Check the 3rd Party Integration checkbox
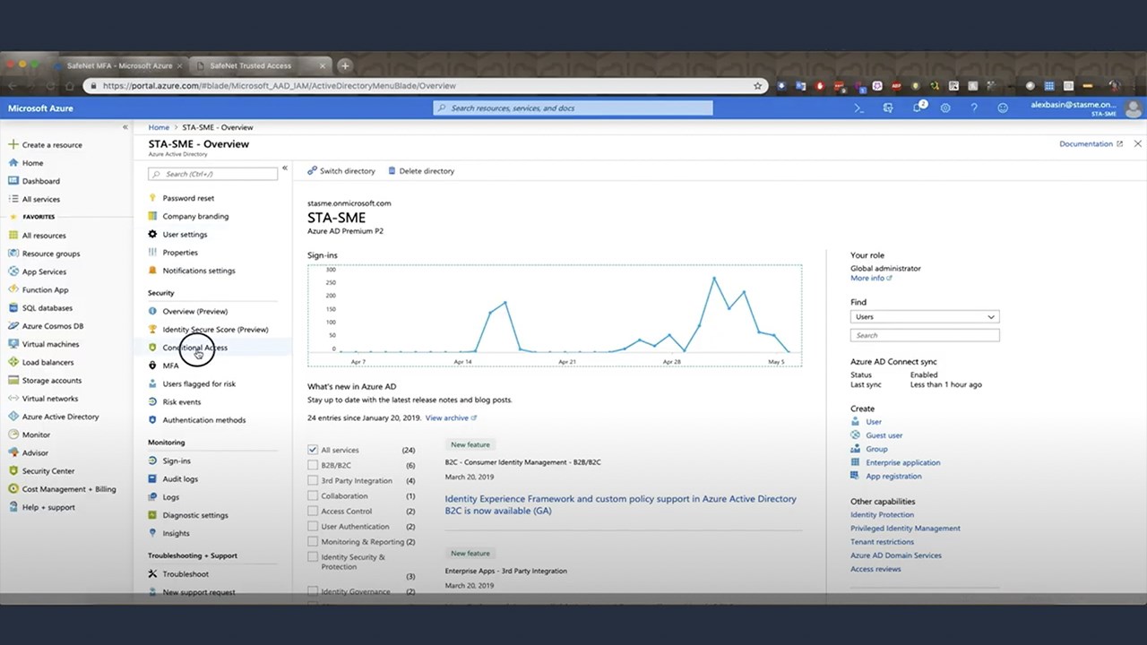The height and width of the screenshot is (645, 1147). 313,480
